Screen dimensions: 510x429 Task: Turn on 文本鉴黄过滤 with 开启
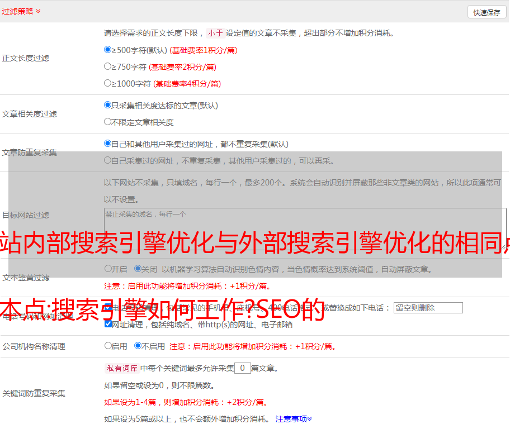(x=108, y=269)
